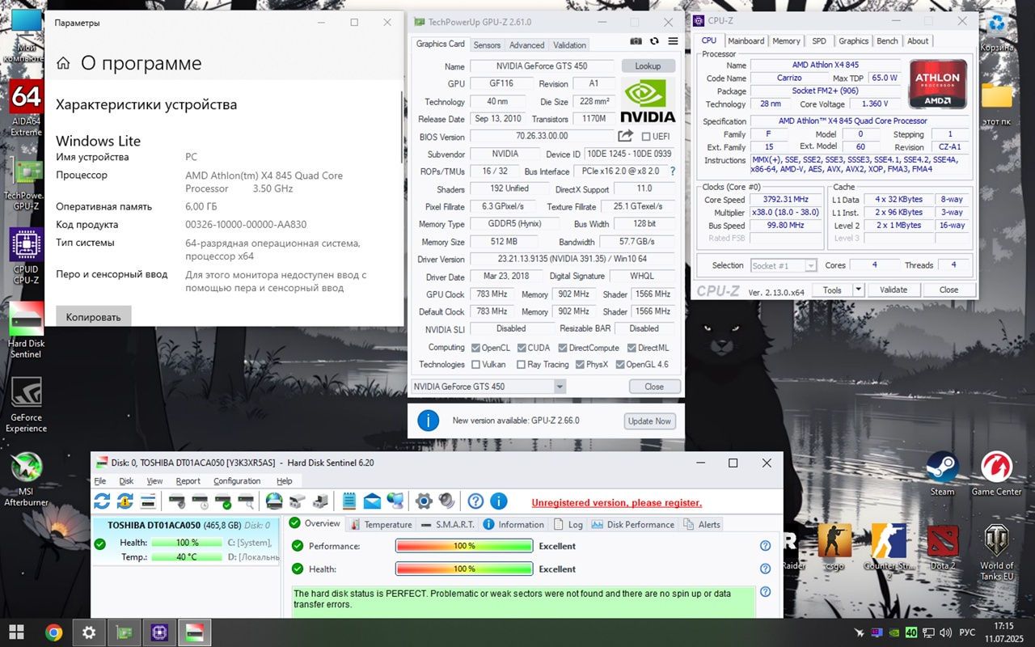This screenshot has width=1035, height=647.
Task: Click the BIOS export share icon in GPU-Z
Action: (626, 136)
